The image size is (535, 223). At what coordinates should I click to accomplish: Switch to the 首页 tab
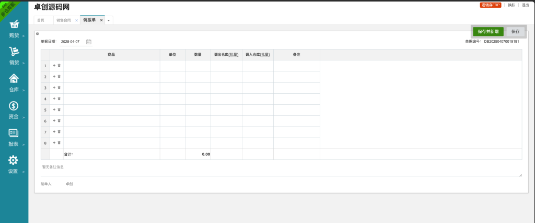(41, 20)
